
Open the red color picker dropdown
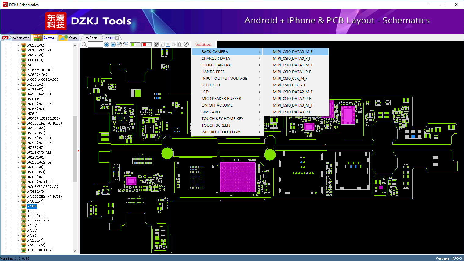click(x=149, y=44)
